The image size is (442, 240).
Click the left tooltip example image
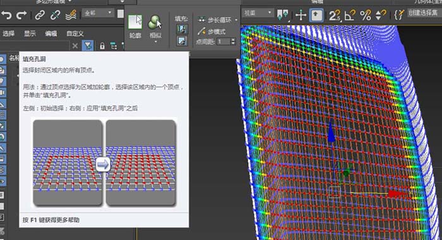click(x=68, y=163)
